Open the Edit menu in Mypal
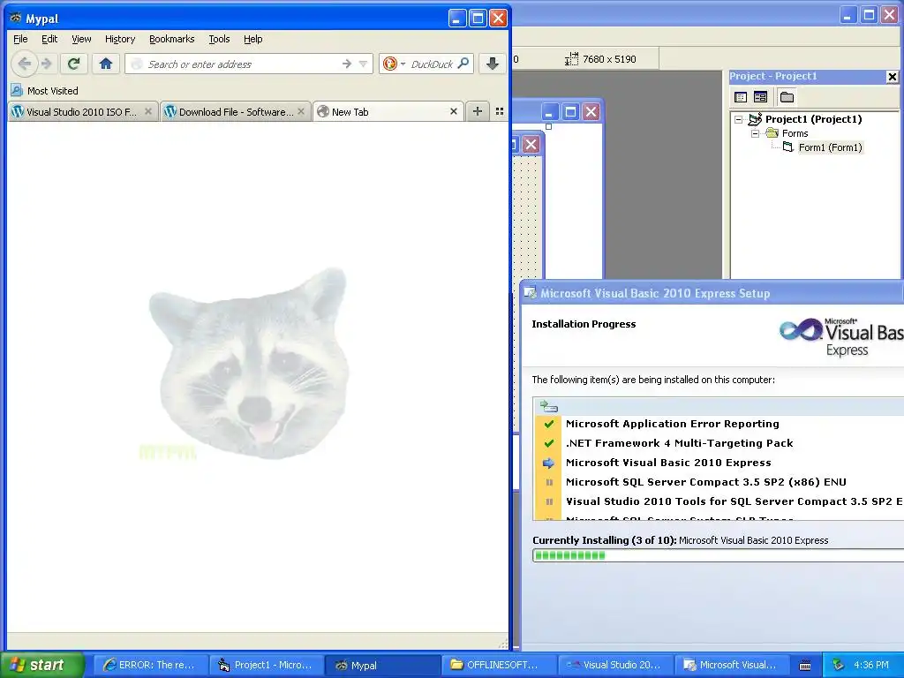Screen dimensions: 904x678 49,39
